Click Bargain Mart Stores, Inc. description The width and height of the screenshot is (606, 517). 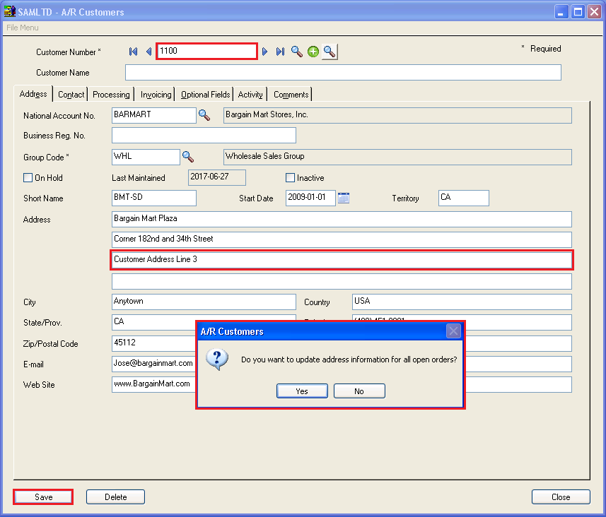397,115
